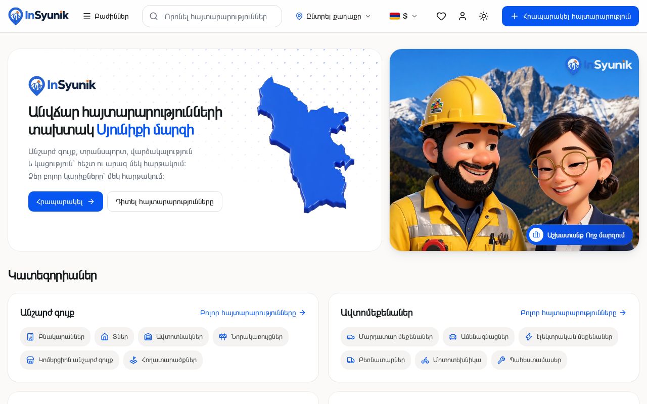
Task: Open user account profile icon
Action: click(x=463, y=16)
